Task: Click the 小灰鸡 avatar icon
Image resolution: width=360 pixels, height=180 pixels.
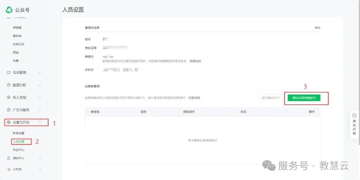Action: [9, 169]
